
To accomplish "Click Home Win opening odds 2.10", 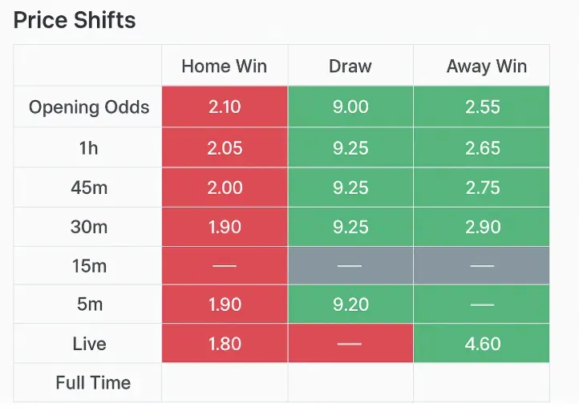I will 224,107.
